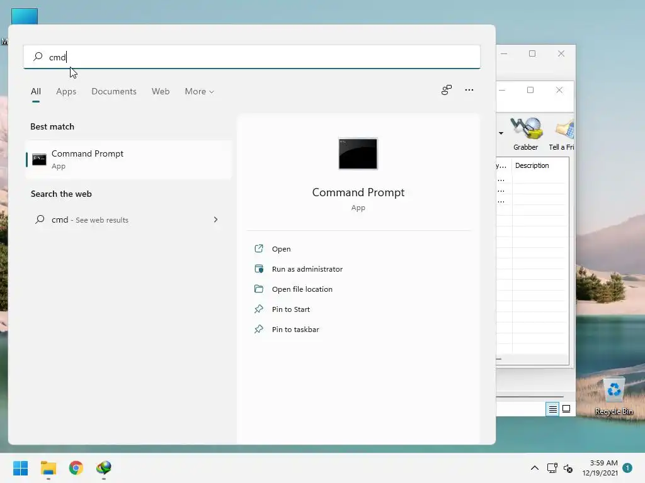Click the large Command Prompt preview icon
645x483 pixels.
[x=358, y=153]
